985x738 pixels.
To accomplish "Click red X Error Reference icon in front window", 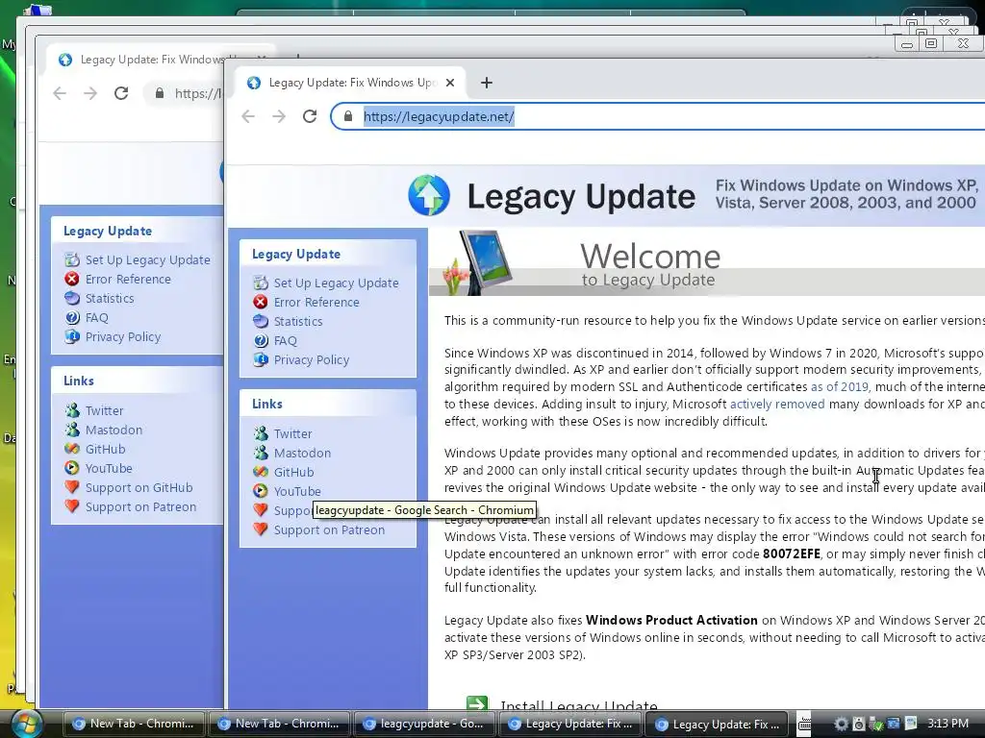I will (261, 302).
